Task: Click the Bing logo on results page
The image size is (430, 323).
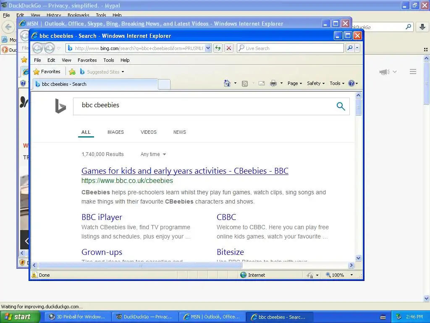Action: pyautogui.click(x=60, y=106)
